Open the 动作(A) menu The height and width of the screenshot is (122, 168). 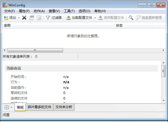point(39,11)
